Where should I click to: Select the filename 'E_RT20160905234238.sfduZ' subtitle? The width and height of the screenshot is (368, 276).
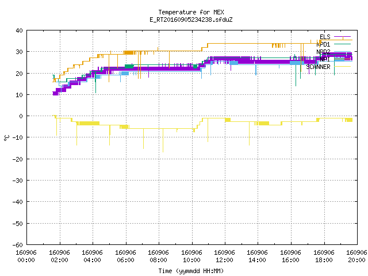pos(191,20)
